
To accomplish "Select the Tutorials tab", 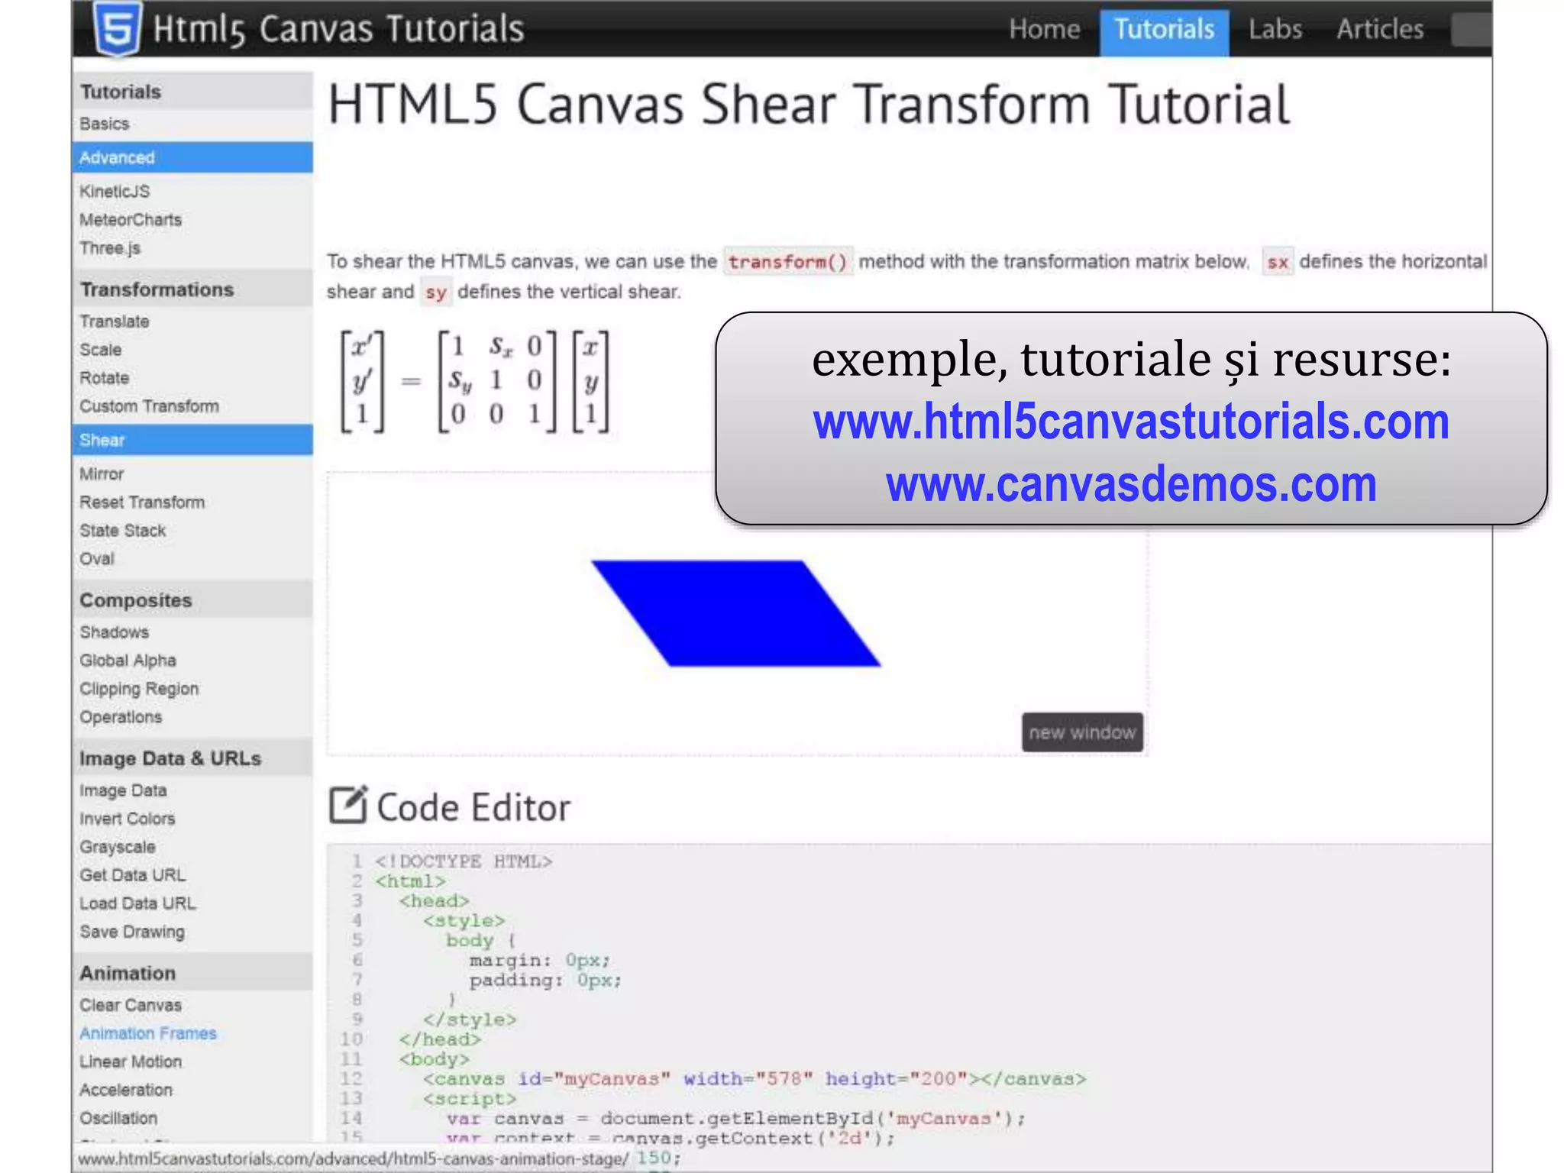I will (x=1164, y=31).
